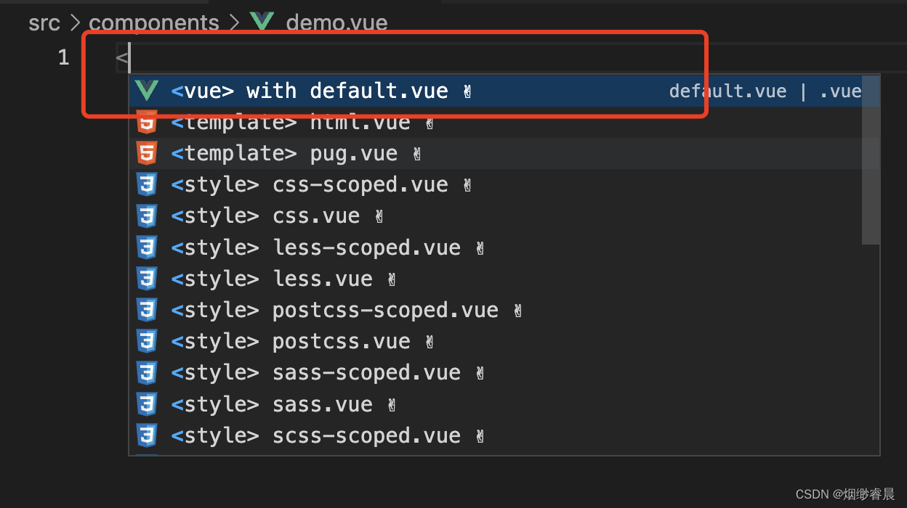
Task: Click the Vue logo in the breadcrumb
Action: point(262,21)
